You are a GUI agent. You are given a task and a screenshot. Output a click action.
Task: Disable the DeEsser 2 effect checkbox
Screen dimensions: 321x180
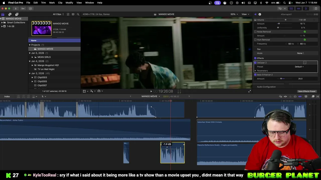255,63
